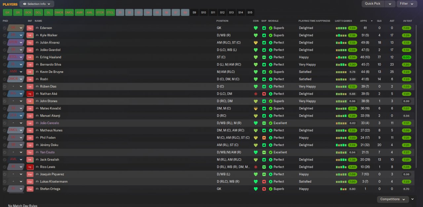Click Stefan Ortega's red match sharpness icon
The image size is (423, 207).
tap(264, 189)
